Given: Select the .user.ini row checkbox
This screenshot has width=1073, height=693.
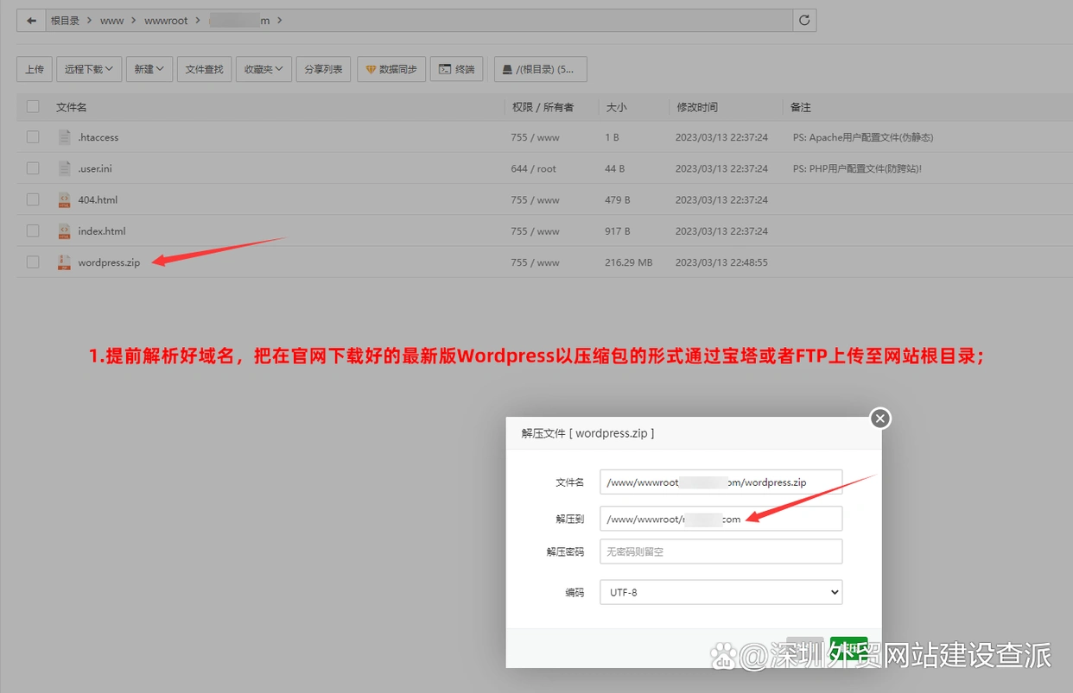Looking at the screenshot, I should coord(33,168).
